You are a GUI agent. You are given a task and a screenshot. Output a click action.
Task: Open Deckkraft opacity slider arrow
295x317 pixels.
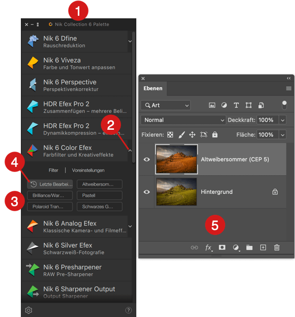point(283,120)
